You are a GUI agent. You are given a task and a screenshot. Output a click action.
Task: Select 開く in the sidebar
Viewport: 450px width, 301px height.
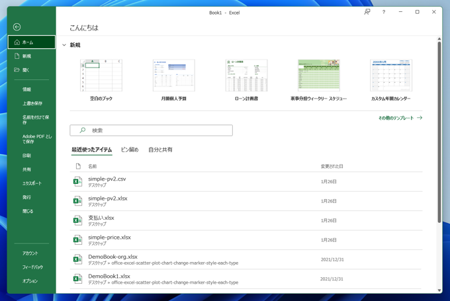coord(32,69)
